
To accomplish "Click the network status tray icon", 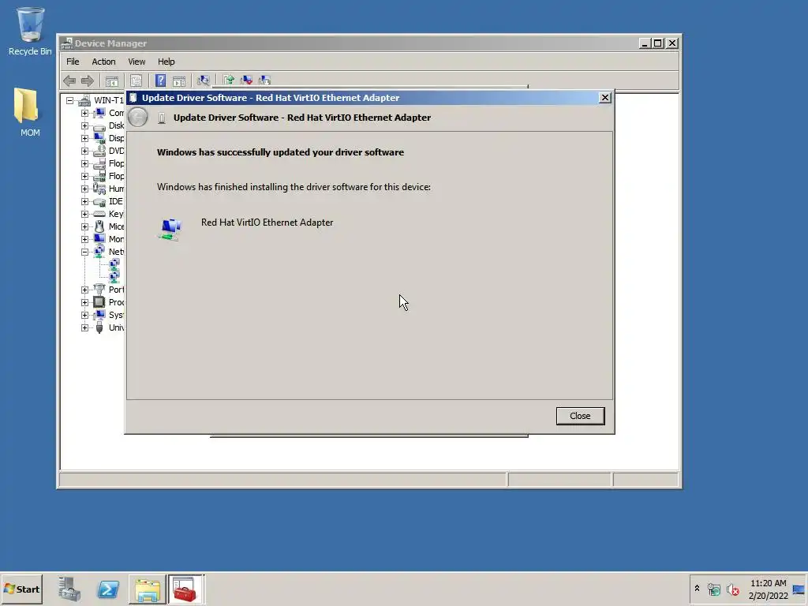I will pos(713,589).
